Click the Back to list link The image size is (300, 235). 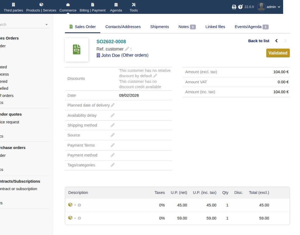coord(258,41)
